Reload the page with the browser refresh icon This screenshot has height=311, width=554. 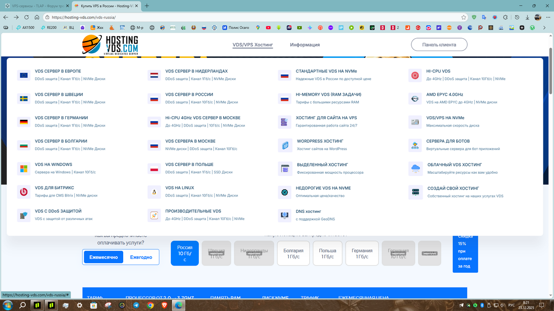tap(27, 17)
